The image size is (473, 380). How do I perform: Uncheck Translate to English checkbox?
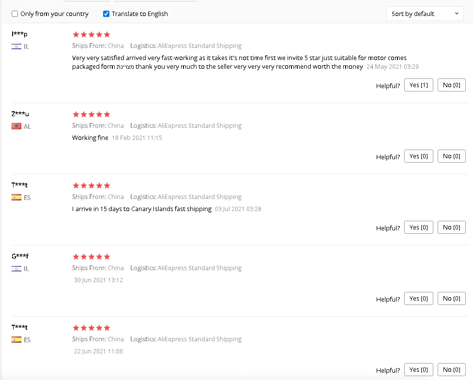[x=106, y=14]
